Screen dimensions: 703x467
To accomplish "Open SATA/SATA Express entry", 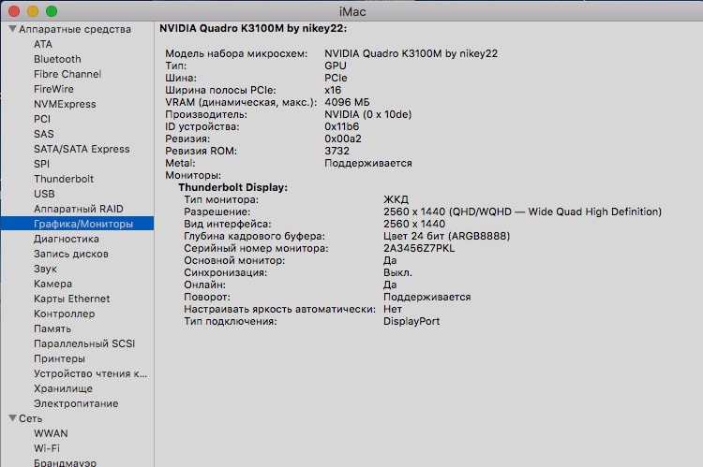I will [82, 149].
